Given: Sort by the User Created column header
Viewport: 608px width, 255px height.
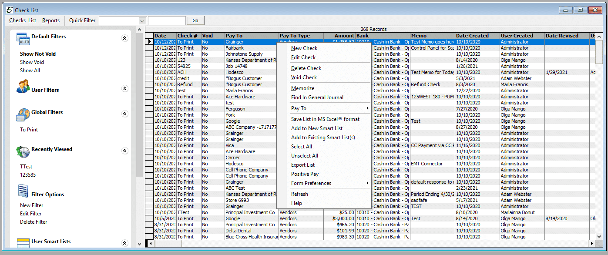Looking at the screenshot, I should coord(522,36).
